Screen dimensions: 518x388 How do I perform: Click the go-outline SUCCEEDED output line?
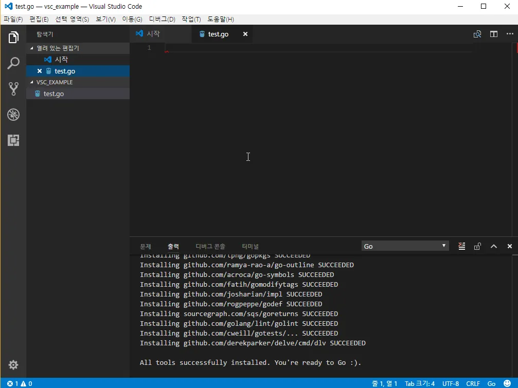coord(247,265)
